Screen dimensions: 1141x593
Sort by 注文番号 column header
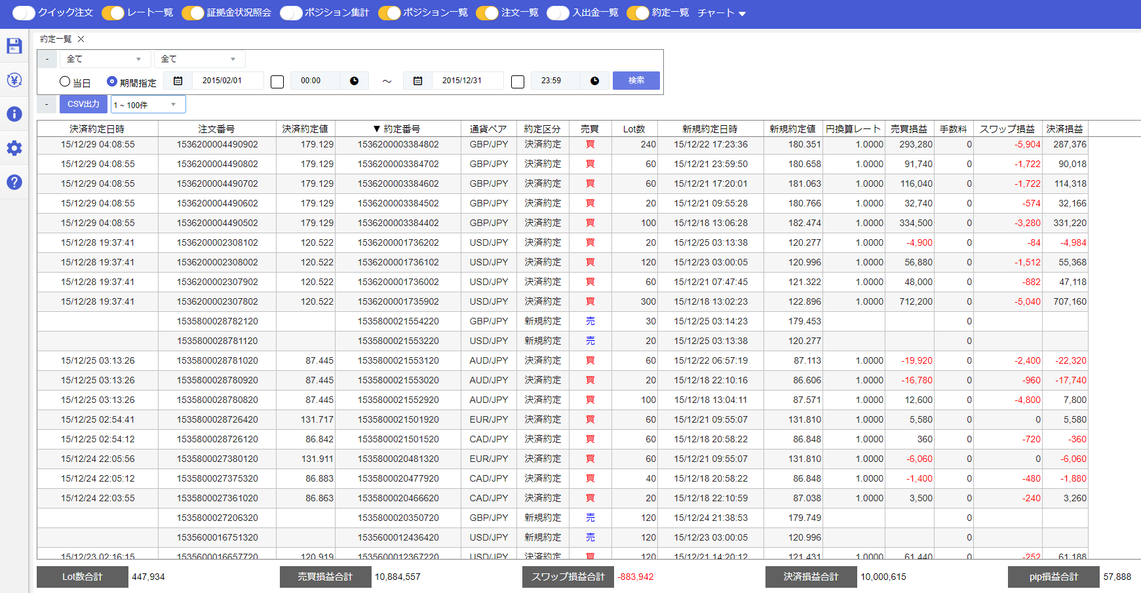point(217,129)
